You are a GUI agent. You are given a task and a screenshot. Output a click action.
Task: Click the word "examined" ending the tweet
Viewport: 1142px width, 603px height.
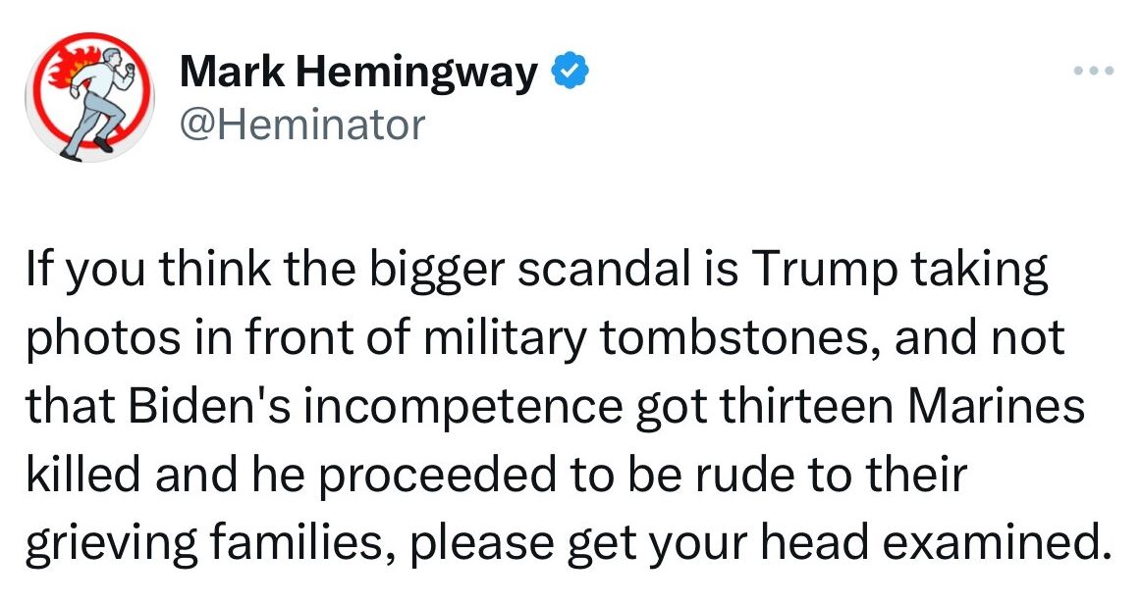click(997, 544)
